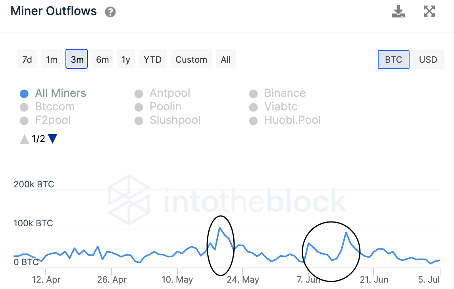Choose the YTD time range
This screenshot has height=289, width=454.
[x=153, y=60]
